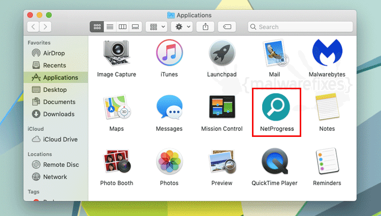Switch to list view
Screen dimensions: 381x216
point(110,27)
